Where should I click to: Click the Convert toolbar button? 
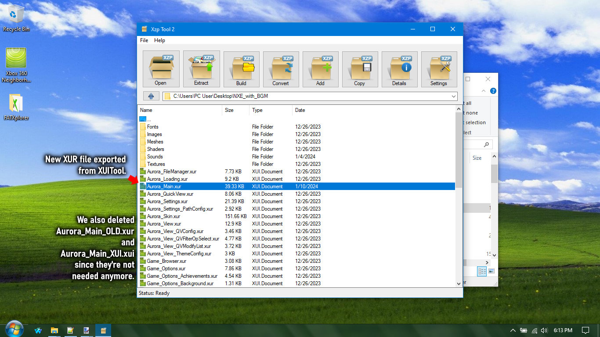[x=281, y=69]
